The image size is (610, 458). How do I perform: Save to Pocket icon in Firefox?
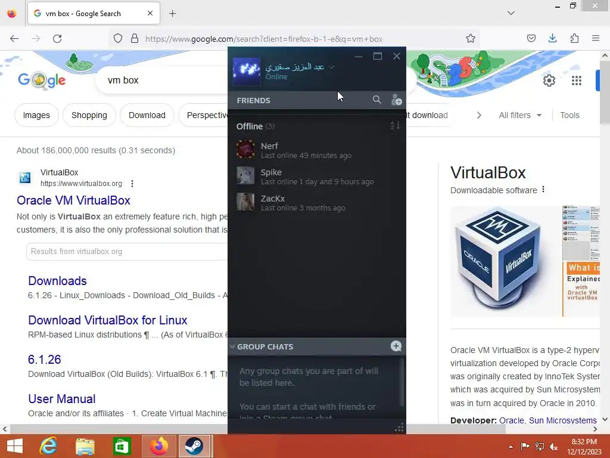531,38
